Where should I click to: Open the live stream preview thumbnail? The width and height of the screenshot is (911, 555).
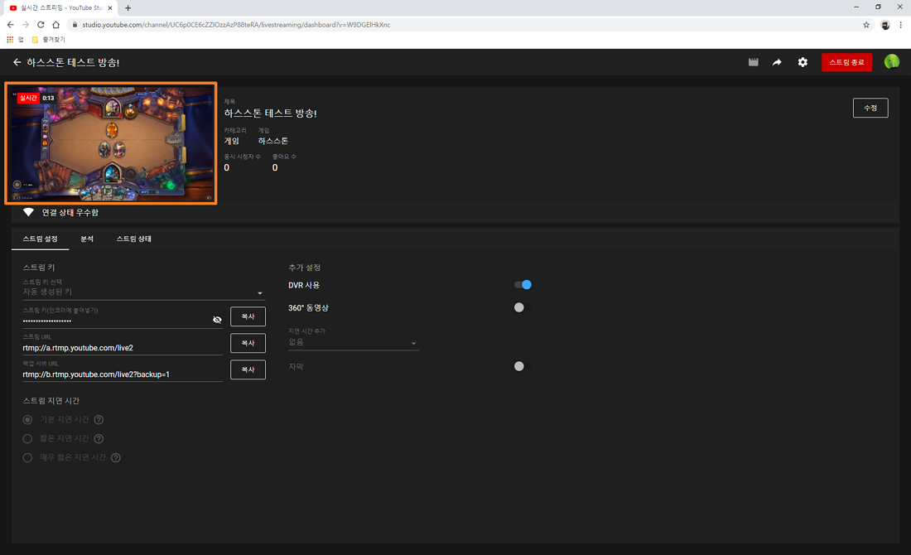pyautogui.click(x=111, y=143)
